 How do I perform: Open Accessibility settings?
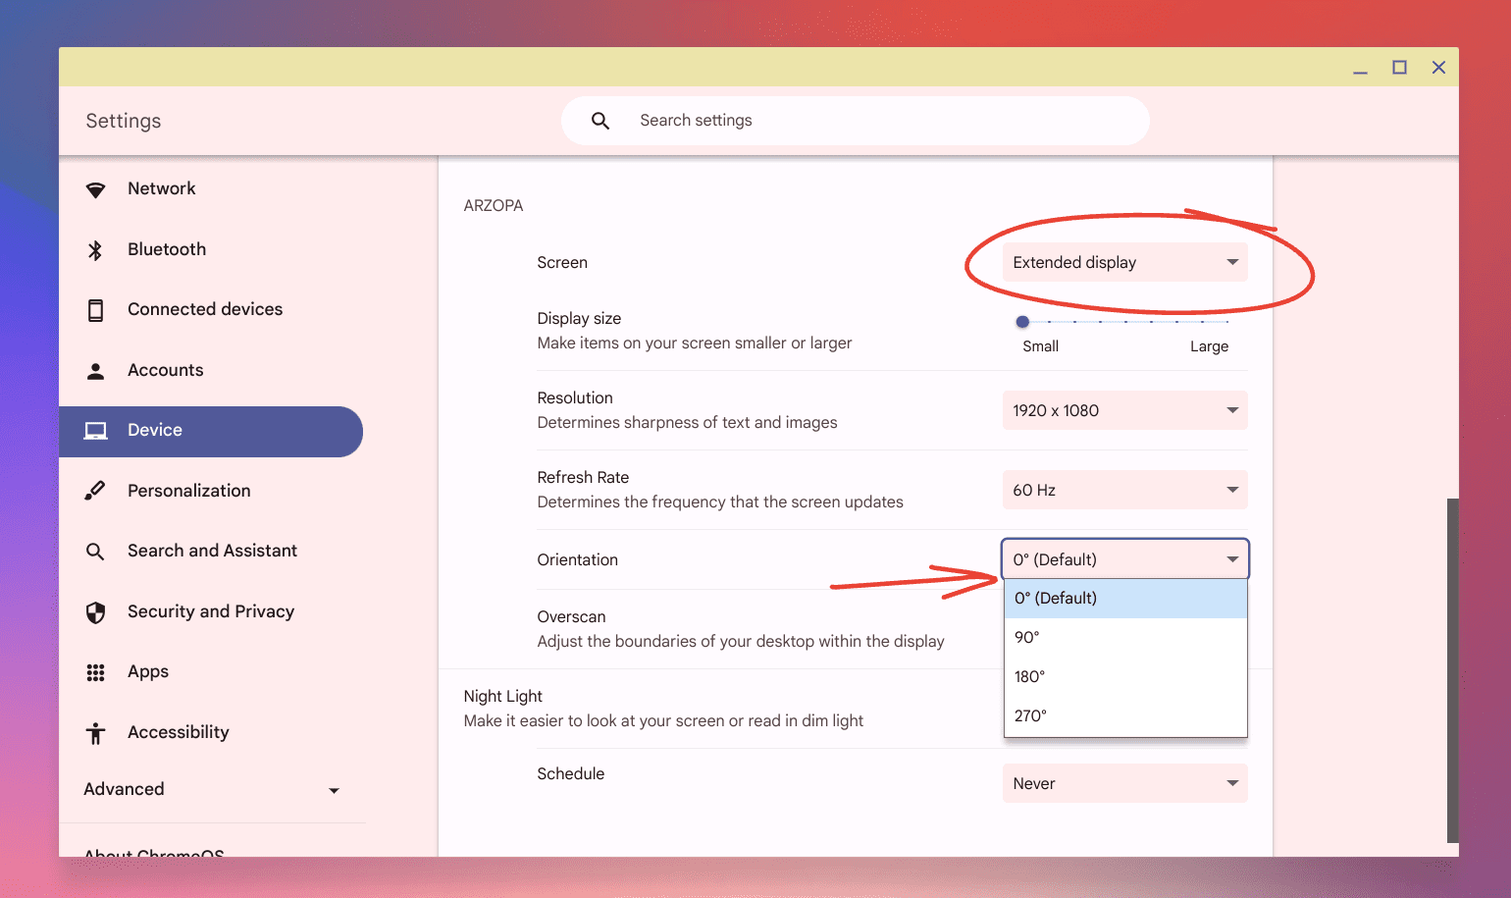click(211, 732)
